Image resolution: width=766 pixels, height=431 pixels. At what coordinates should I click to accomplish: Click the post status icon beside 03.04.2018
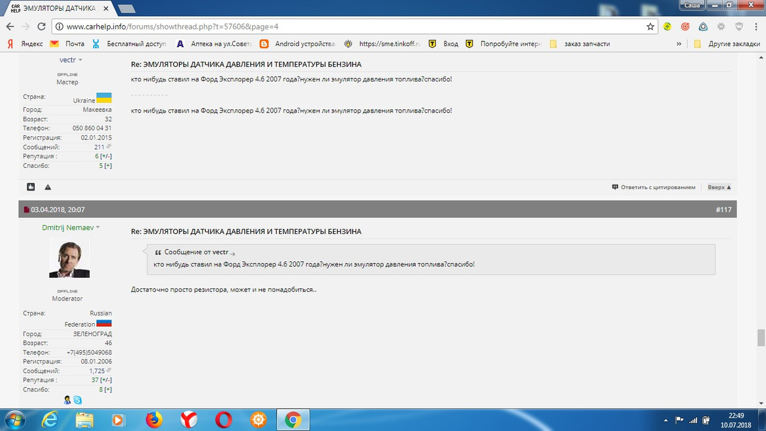coord(26,210)
